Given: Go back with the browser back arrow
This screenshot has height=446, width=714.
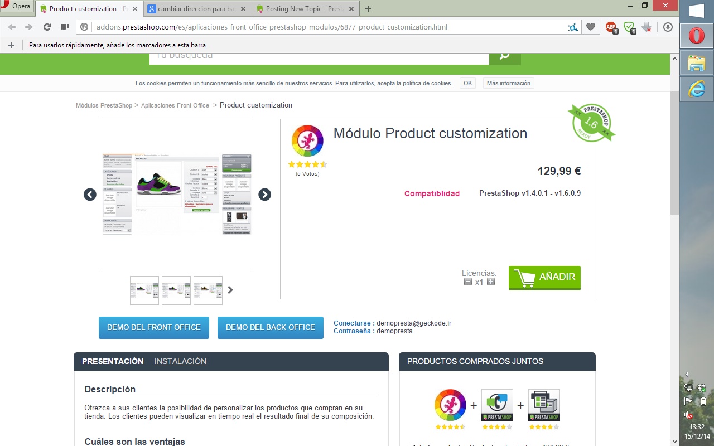Looking at the screenshot, I should pyautogui.click(x=12, y=27).
